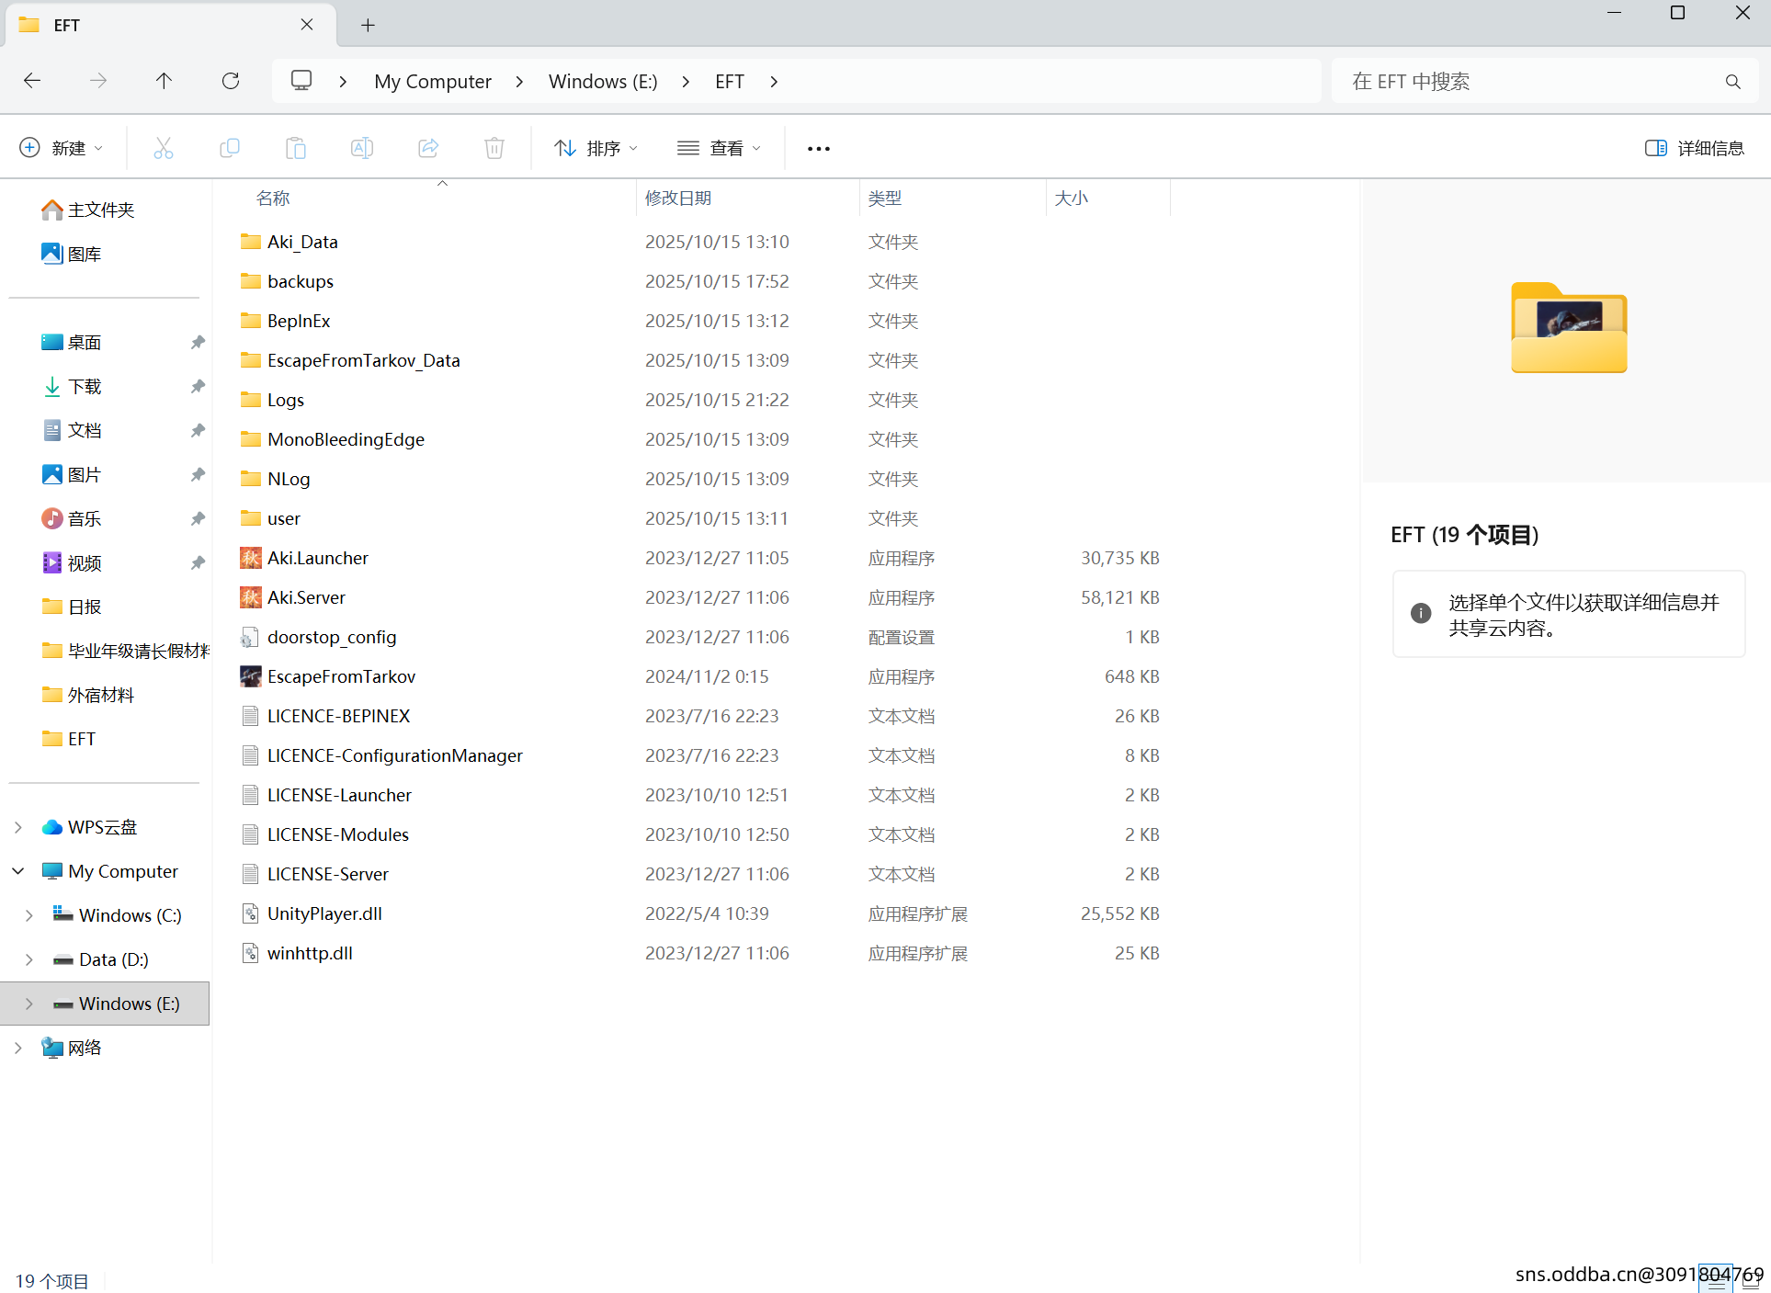
Task: Click Windows (E:) in the breadcrumb path
Action: 603,81
